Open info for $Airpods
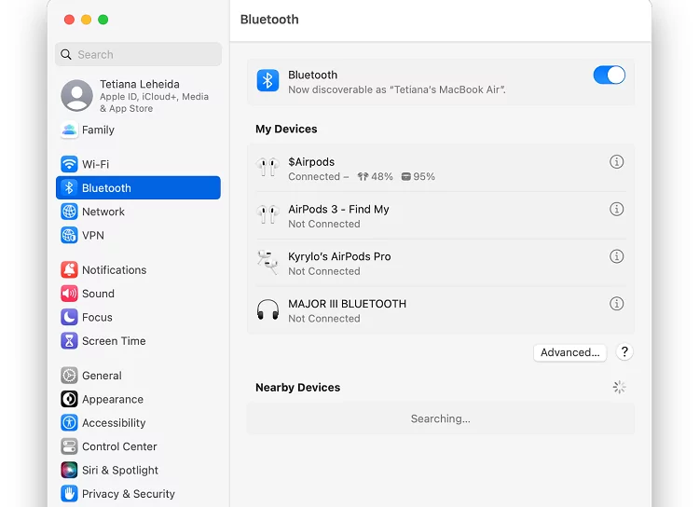The height and width of the screenshot is (507, 699). [617, 162]
